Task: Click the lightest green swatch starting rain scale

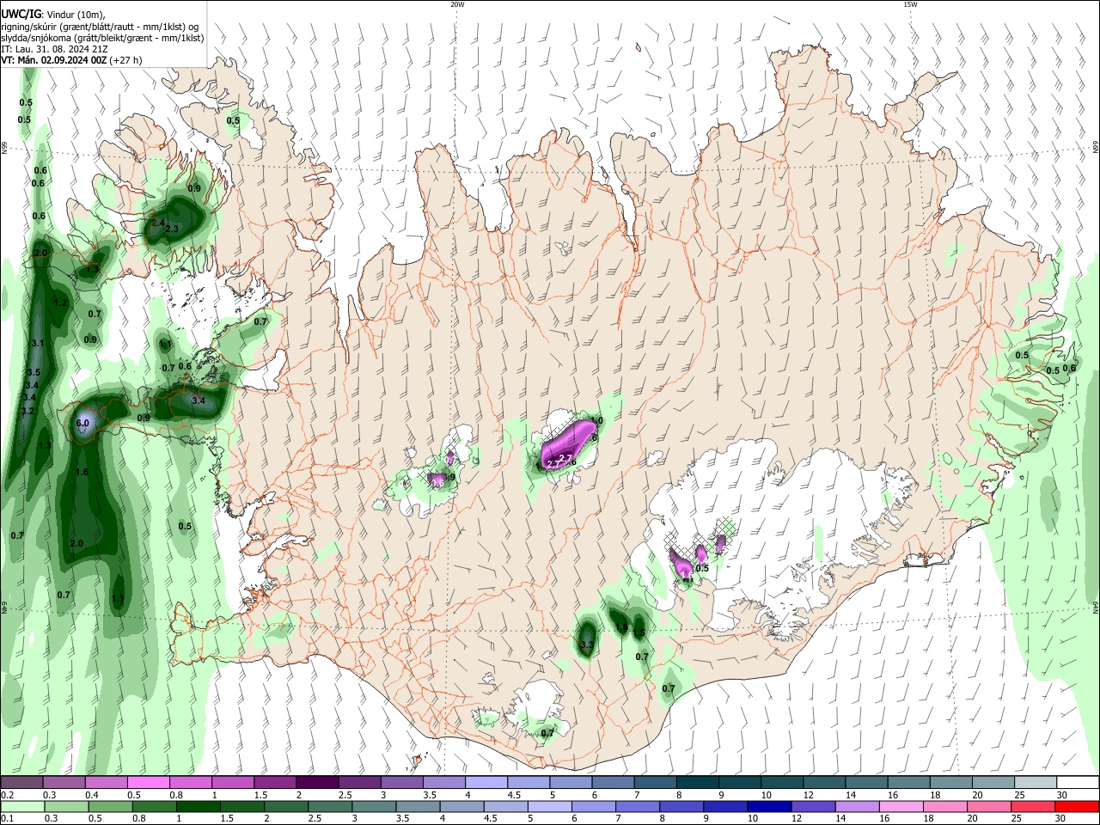Action: pos(21,807)
